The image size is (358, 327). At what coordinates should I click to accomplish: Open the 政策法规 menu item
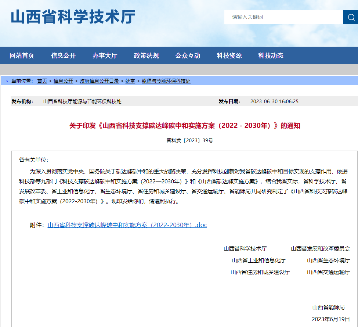pos(146,55)
